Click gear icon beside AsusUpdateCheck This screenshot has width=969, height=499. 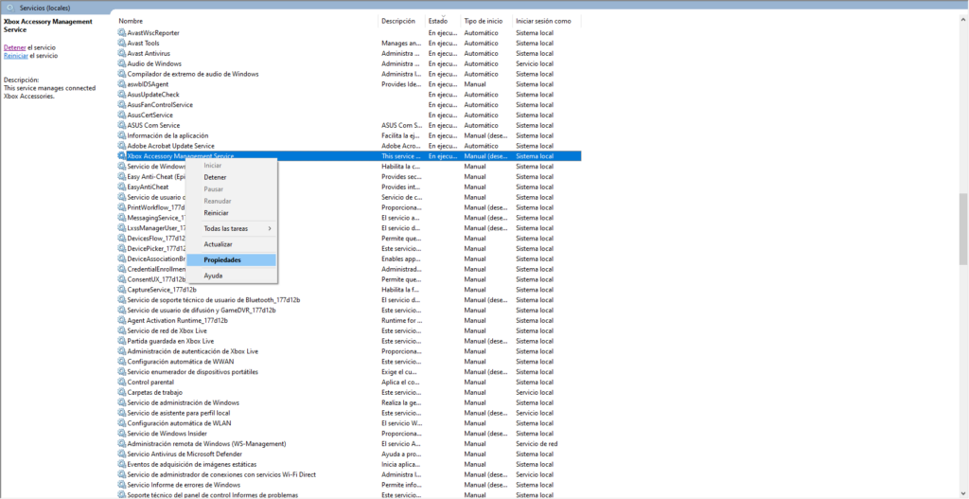[x=122, y=95]
